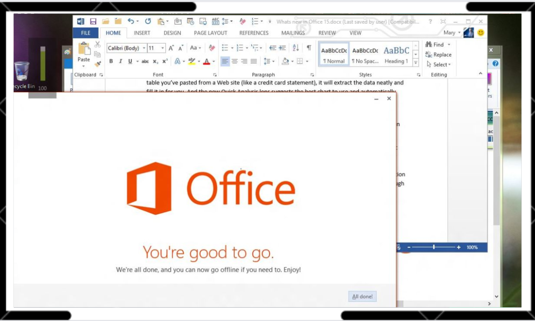The height and width of the screenshot is (321, 535).
Task: Open the Bullets list dropdown
Action: tap(232, 48)
